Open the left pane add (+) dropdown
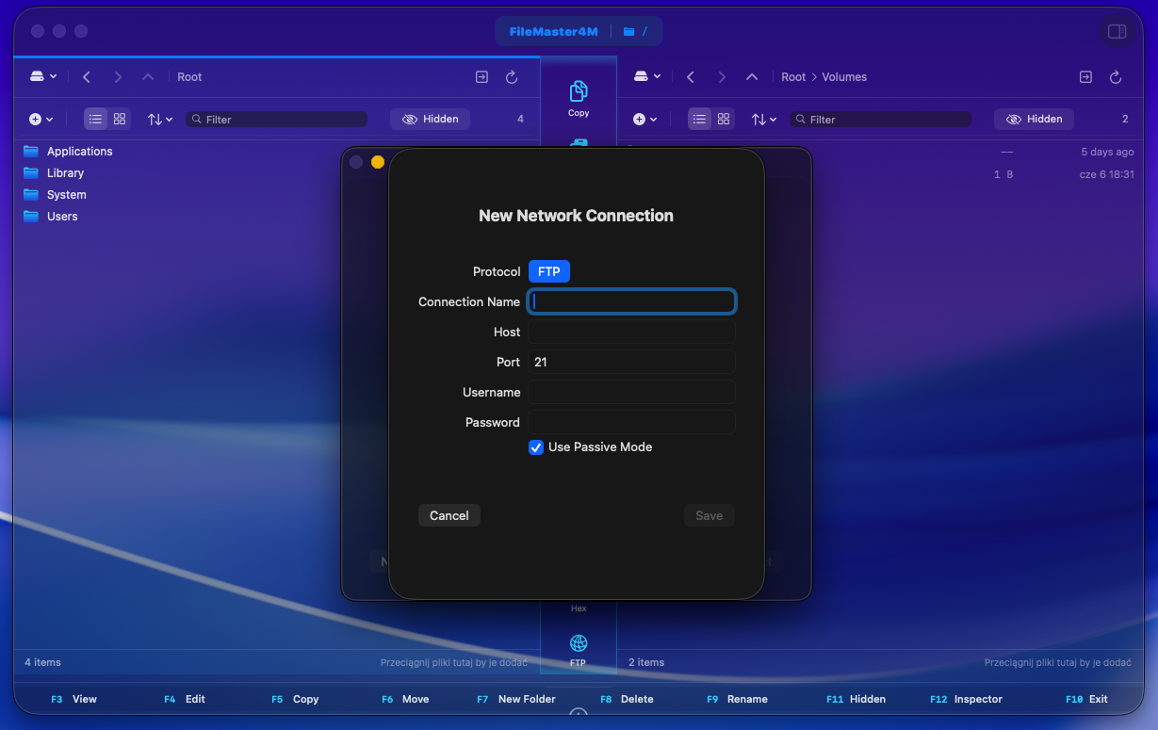Screen dimensions: 1158x730 (x=41, y=120)
